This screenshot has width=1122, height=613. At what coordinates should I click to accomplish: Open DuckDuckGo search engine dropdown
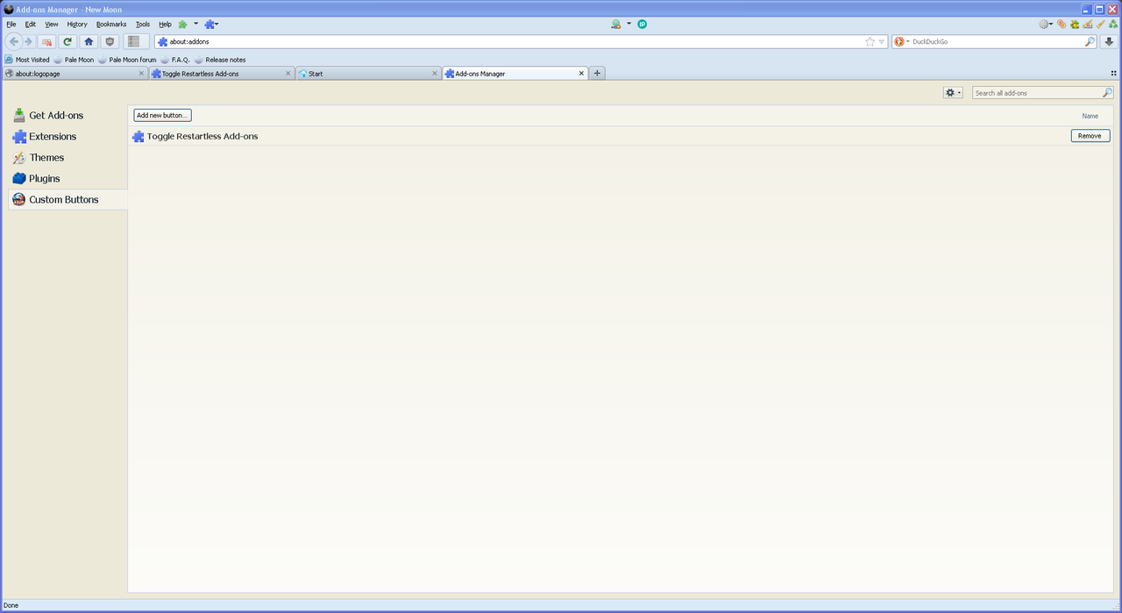tap(907, 41)
